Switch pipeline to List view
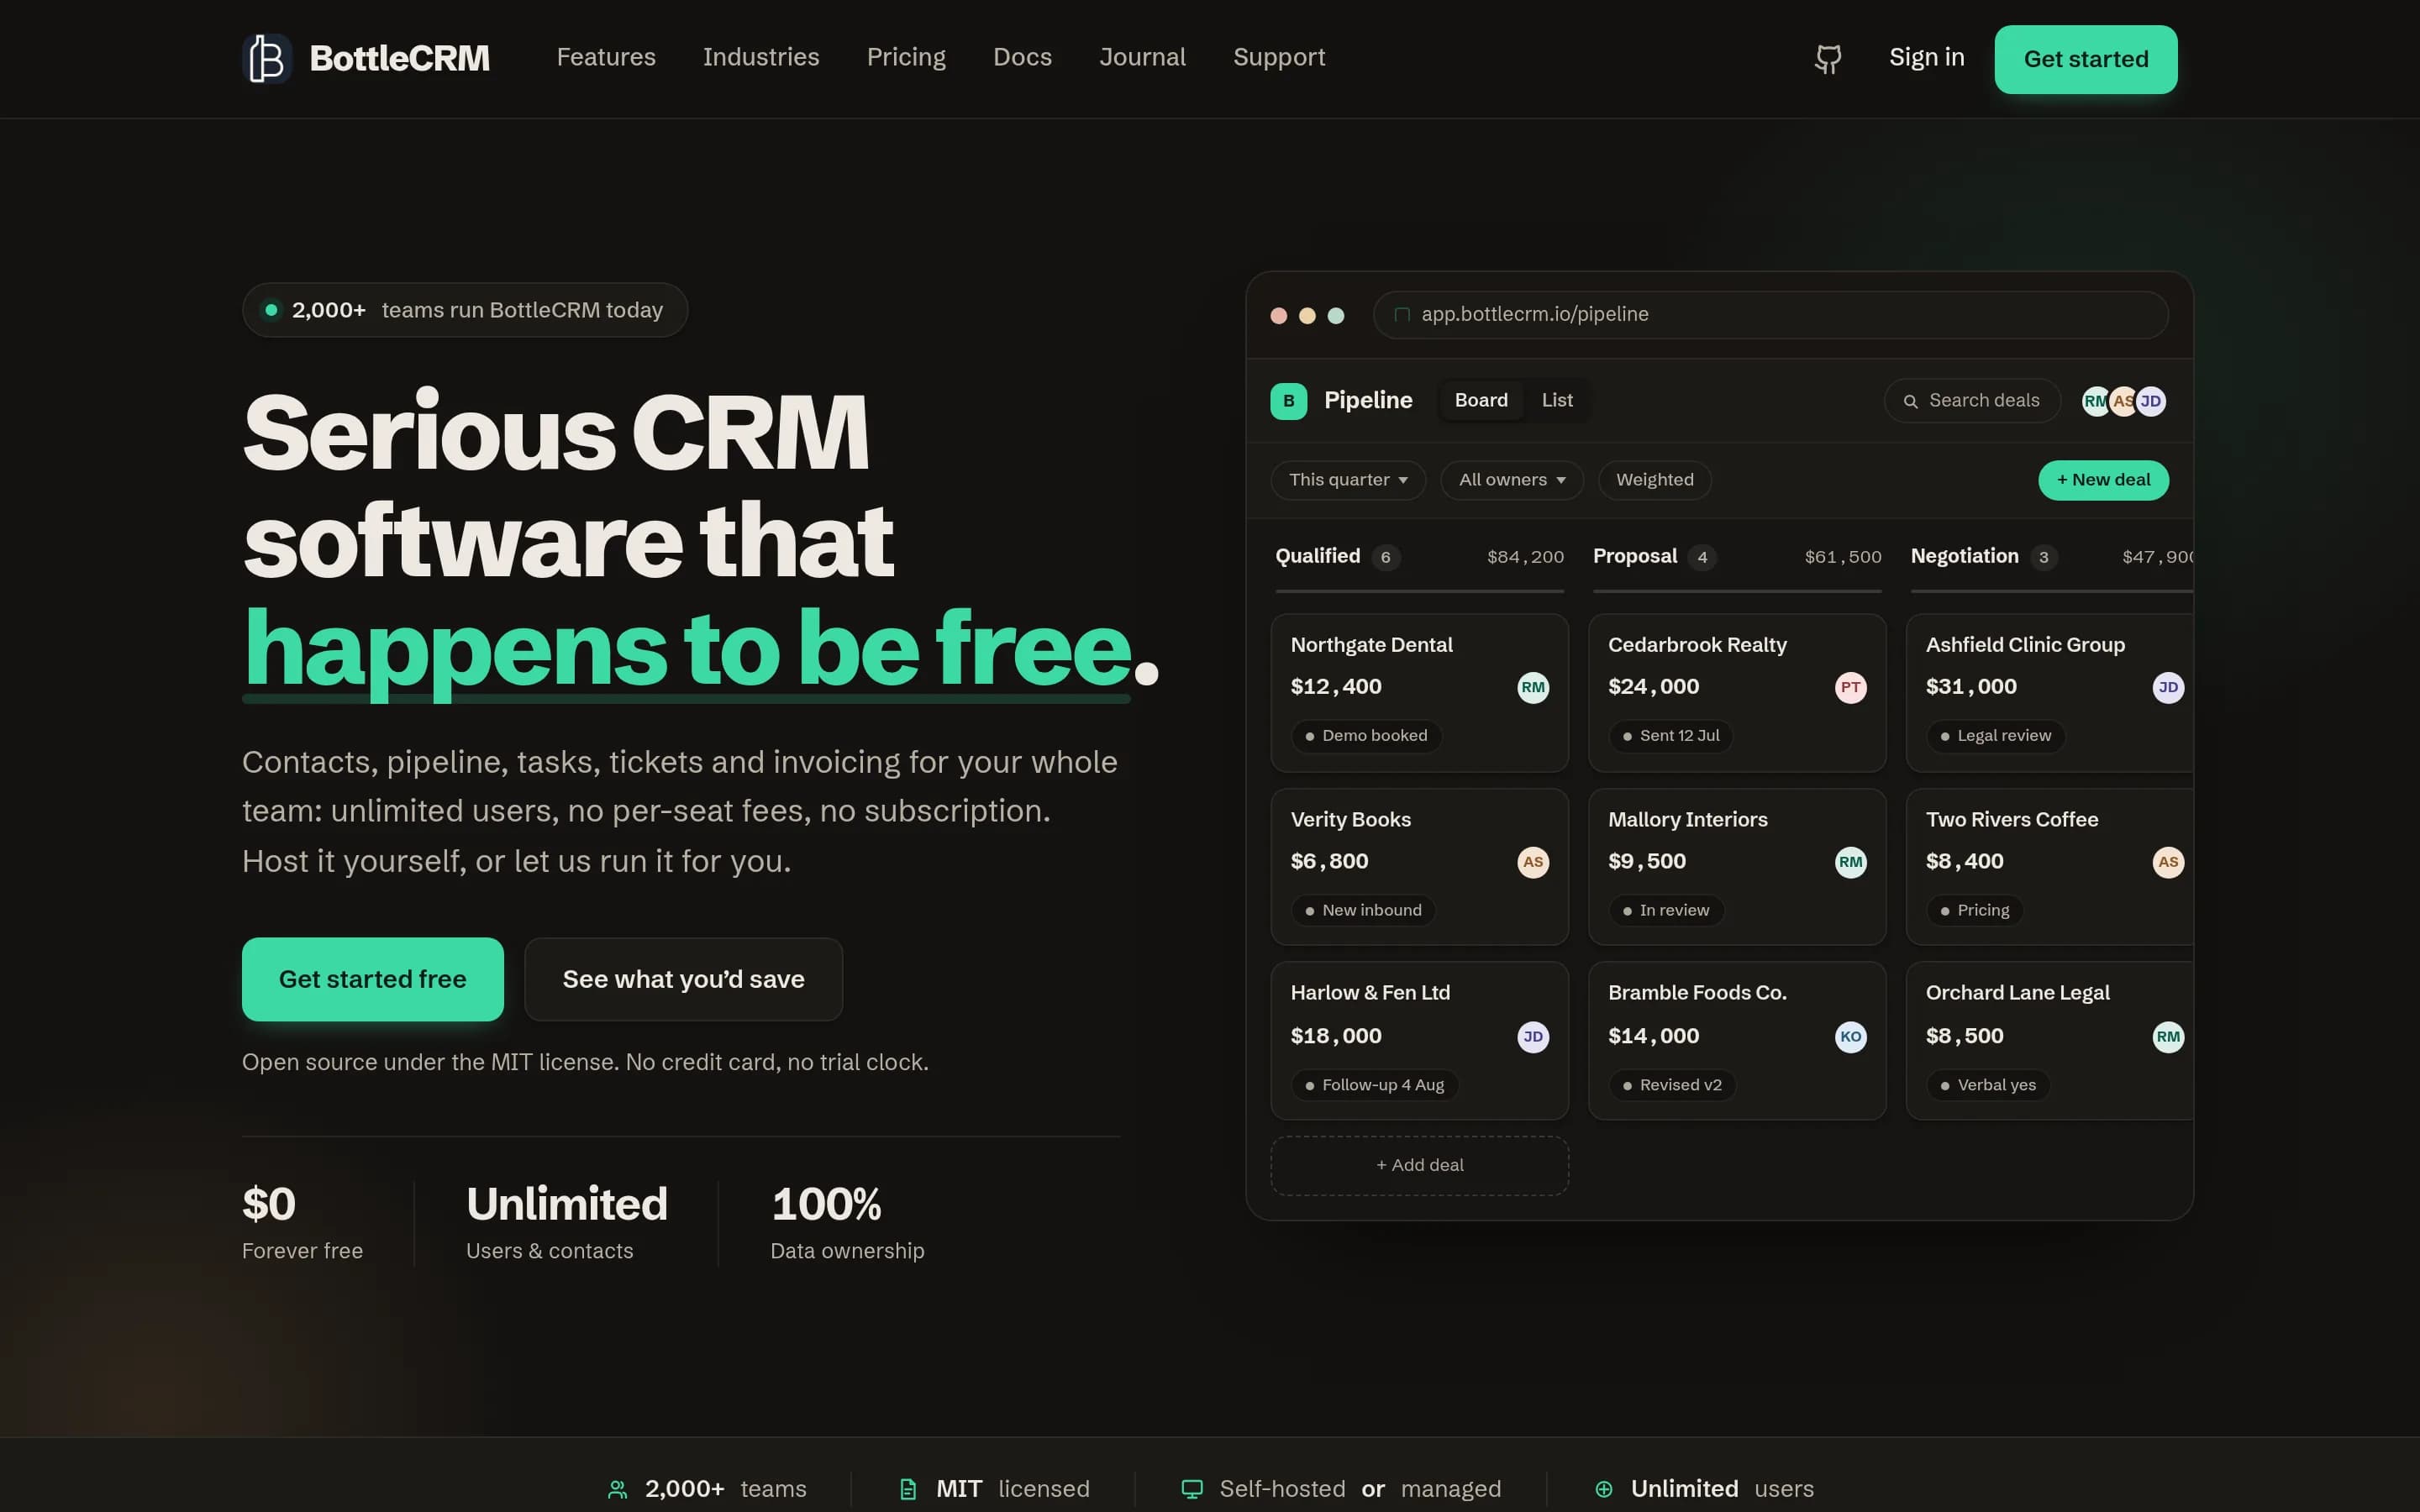 click(x=1557, y=400)
